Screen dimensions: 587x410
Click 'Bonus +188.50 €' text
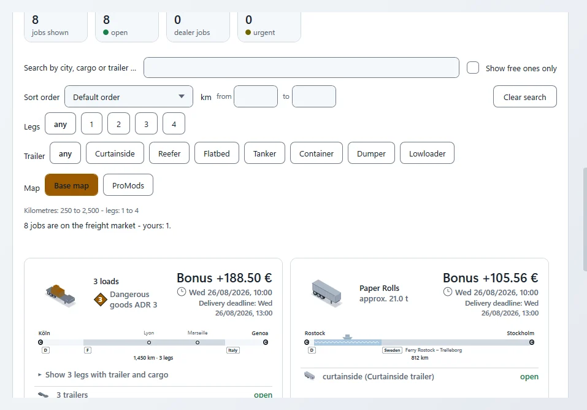(224, 278)
